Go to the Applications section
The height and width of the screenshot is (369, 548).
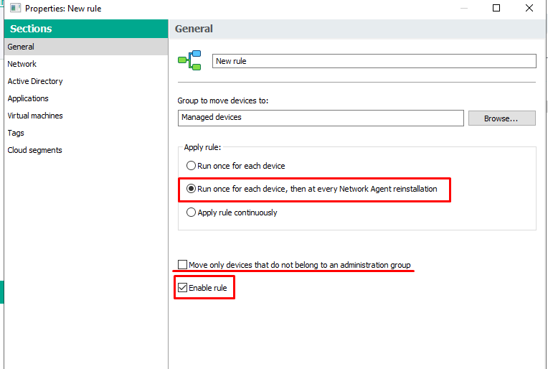(86, 98)
